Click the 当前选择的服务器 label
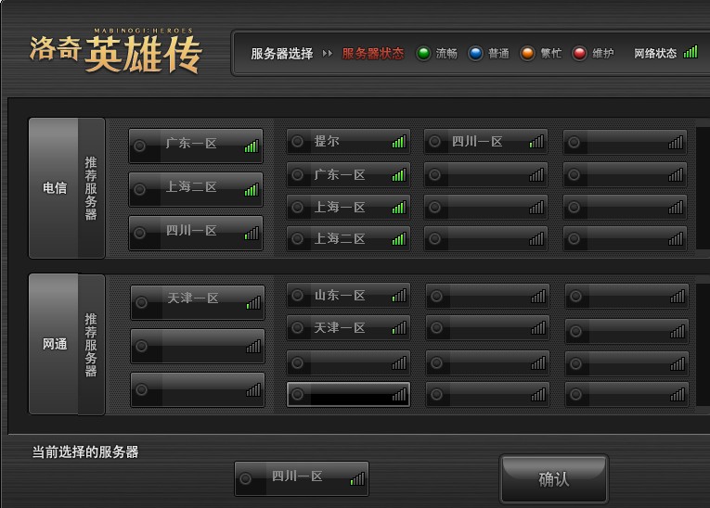This screenshot has height=508, width=710. click(x=85, y=451)
